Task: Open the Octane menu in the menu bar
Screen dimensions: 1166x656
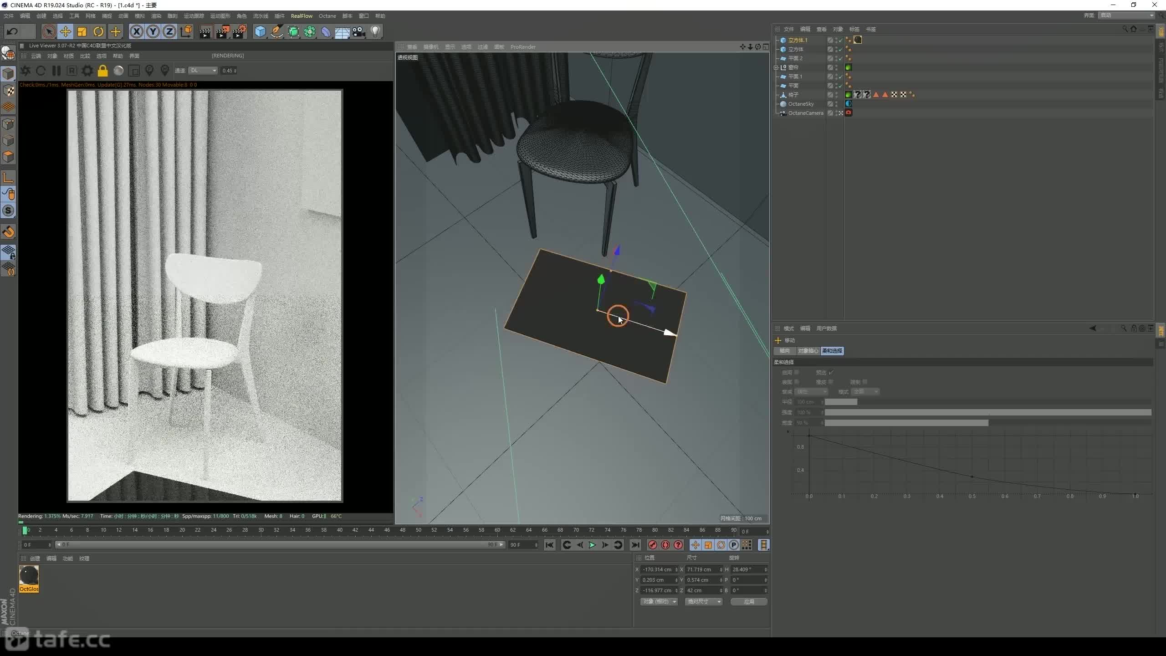Action: click(327, 16)
